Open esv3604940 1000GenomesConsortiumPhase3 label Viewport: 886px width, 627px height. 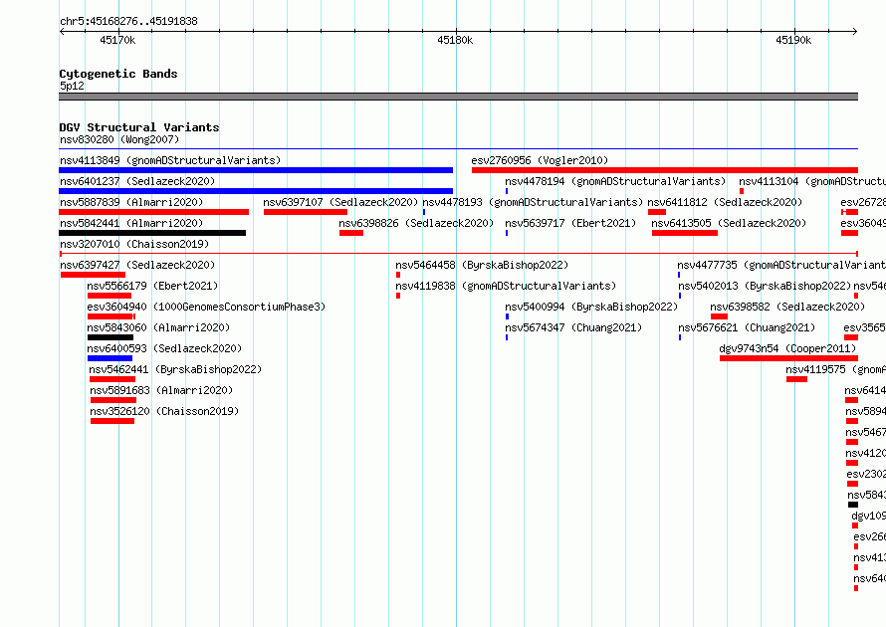(x=206, y=307)
